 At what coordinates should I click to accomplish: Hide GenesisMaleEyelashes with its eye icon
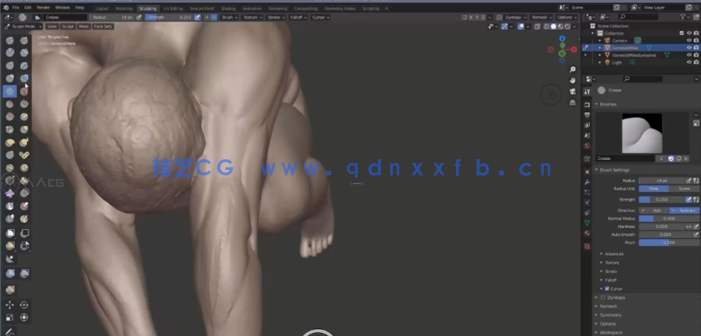coord(689,55)
